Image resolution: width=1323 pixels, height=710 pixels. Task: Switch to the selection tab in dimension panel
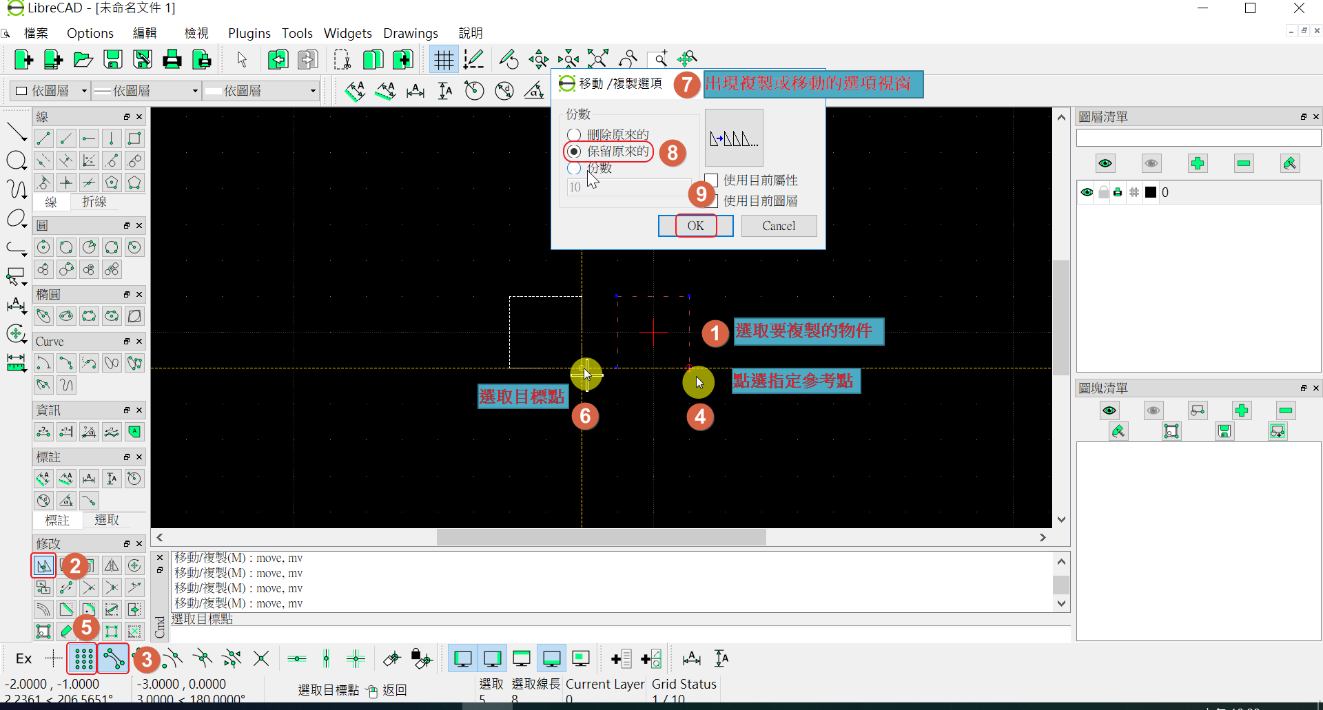click(107, 520)
